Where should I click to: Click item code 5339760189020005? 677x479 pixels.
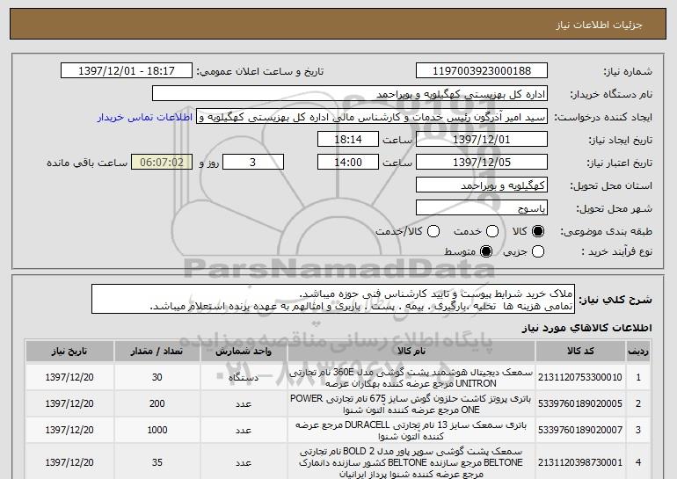tap(580, 403)
